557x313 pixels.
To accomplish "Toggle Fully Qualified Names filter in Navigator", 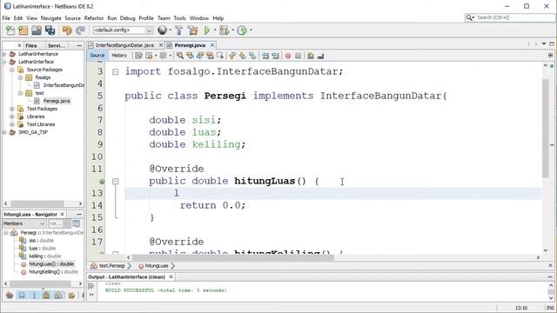I will pyautogui.click(x=71, y=296).
